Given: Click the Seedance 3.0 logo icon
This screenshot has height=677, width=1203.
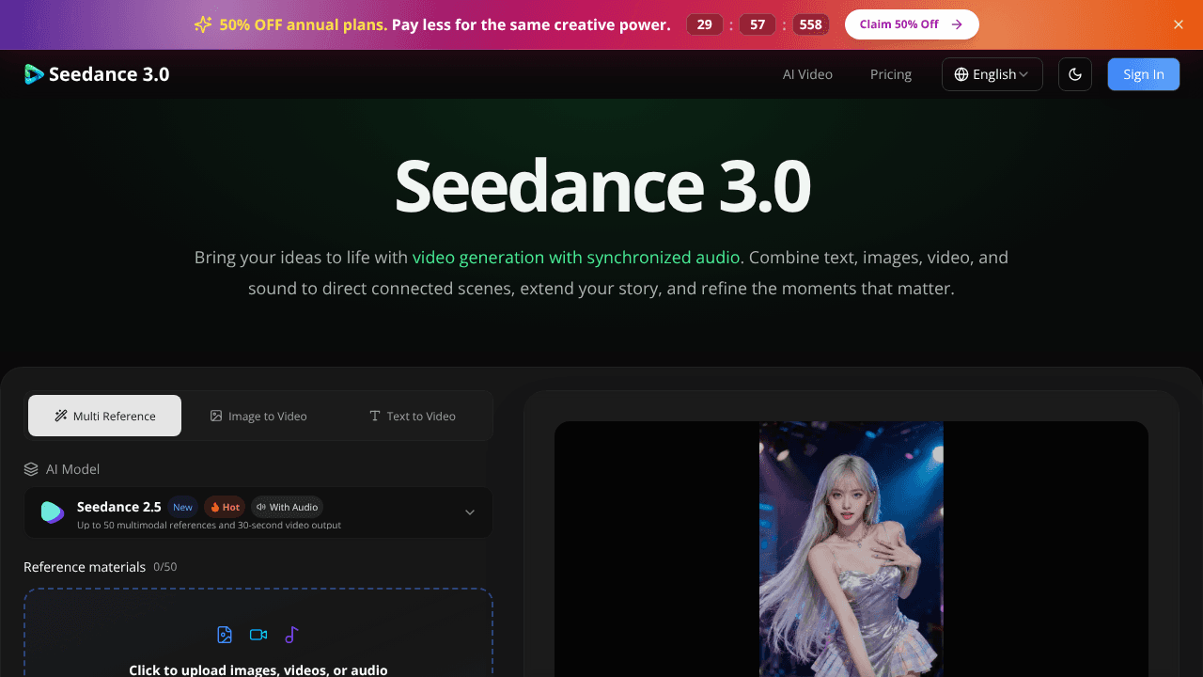Looking at the screenshot, I should click(x=34, y=74).
